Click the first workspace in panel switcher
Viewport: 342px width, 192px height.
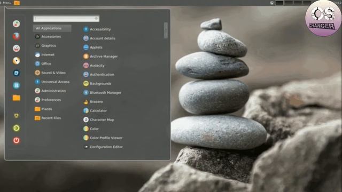279,3
